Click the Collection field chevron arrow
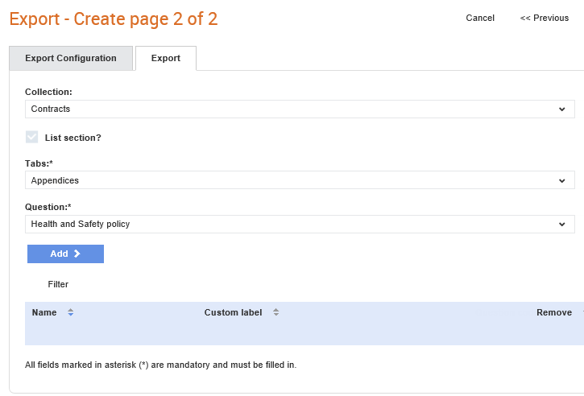The height and width of the screenshot is (396, 584). point(561,109)
